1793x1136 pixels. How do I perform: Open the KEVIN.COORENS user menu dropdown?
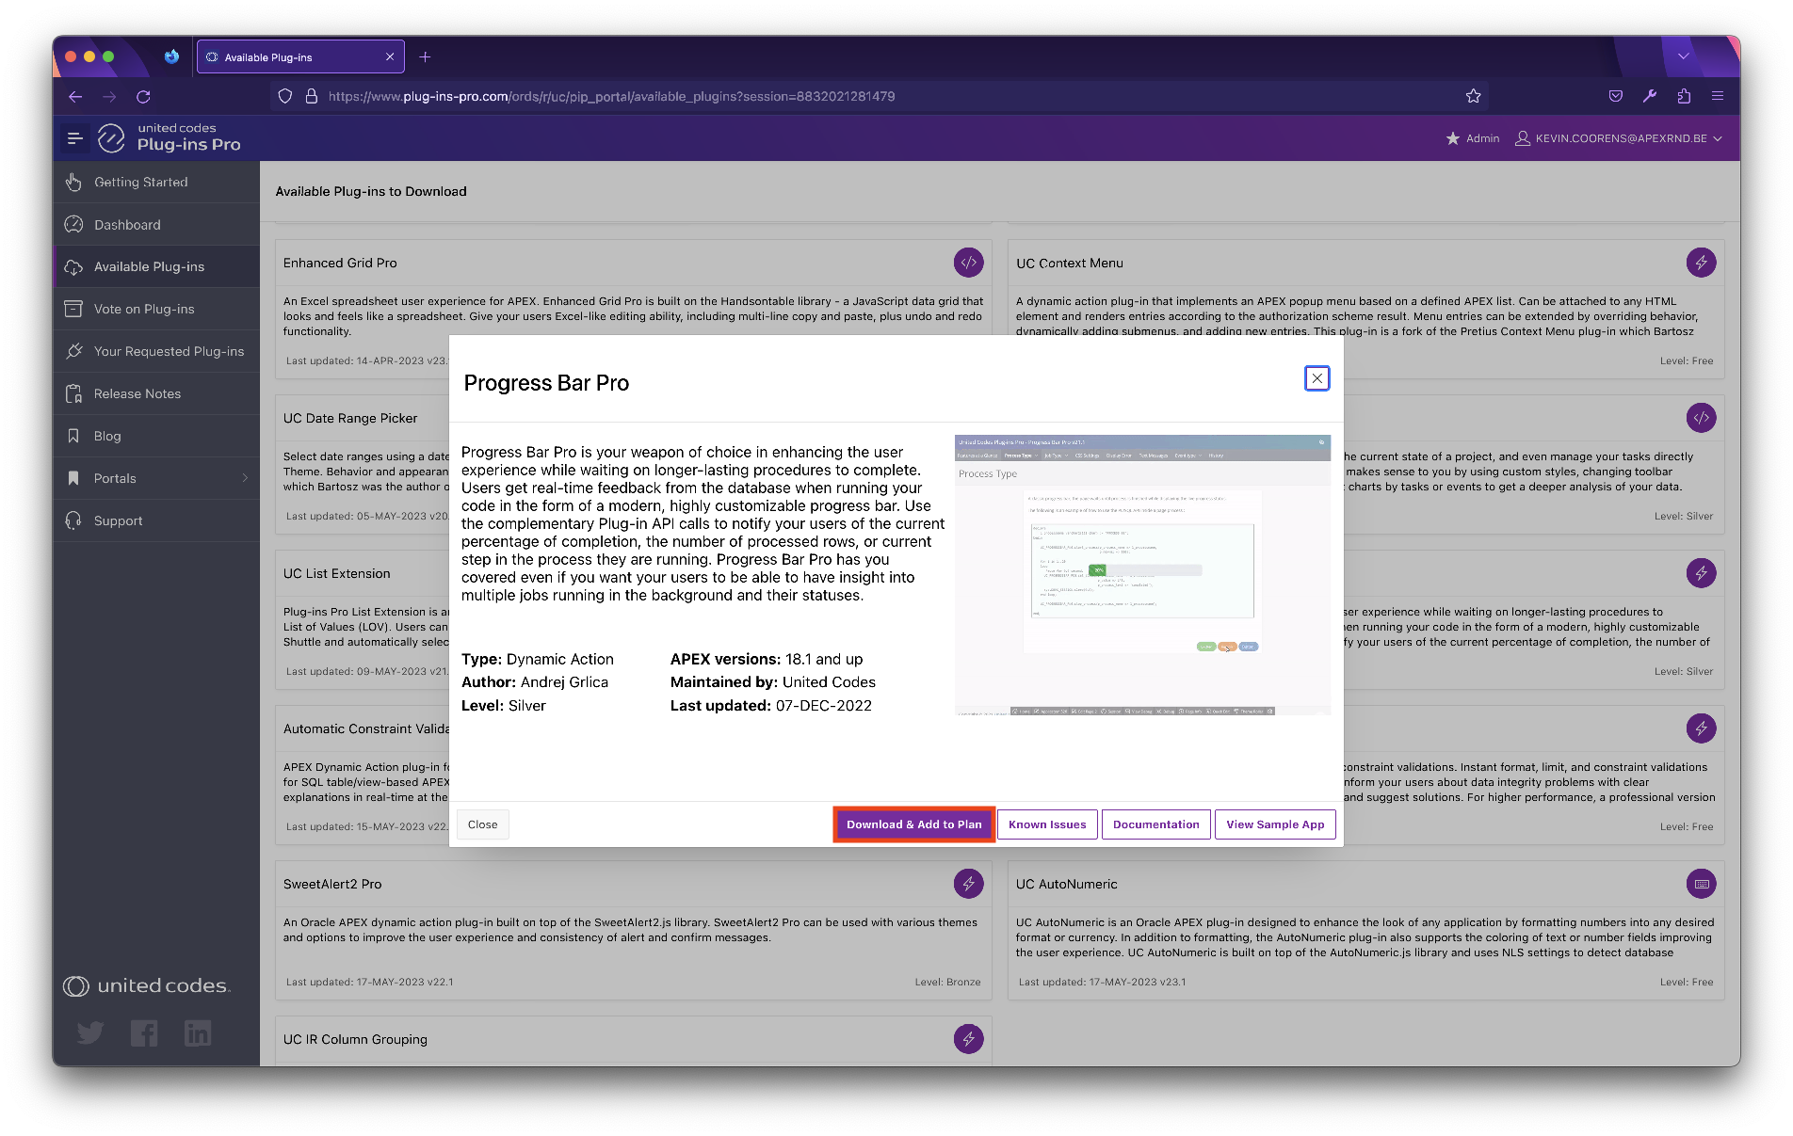pos(1619,138)
